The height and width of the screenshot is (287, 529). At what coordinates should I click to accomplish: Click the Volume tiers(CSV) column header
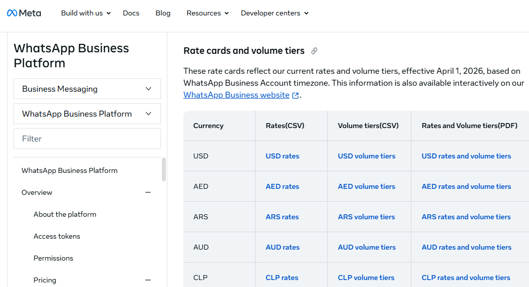pos(369,126)
